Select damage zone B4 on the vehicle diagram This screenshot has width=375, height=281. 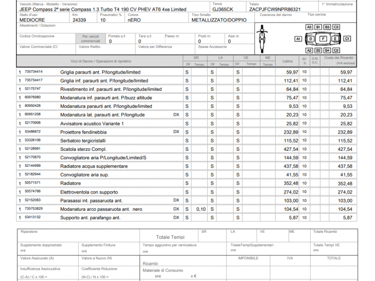point(327,51)
